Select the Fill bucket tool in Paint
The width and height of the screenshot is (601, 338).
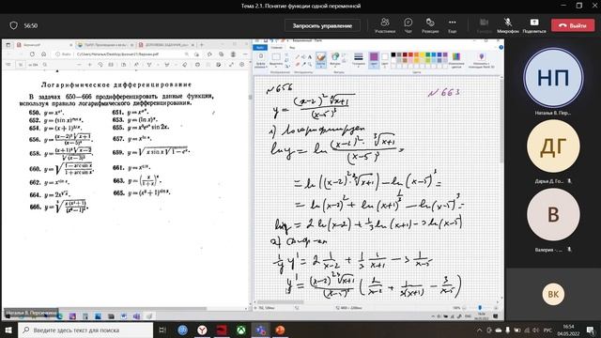303,56
